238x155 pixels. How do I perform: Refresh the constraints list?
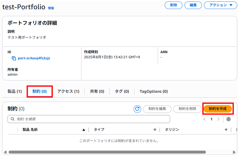137,109
